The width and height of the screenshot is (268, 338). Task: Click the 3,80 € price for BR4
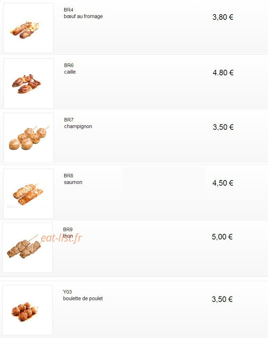(223, 17)
